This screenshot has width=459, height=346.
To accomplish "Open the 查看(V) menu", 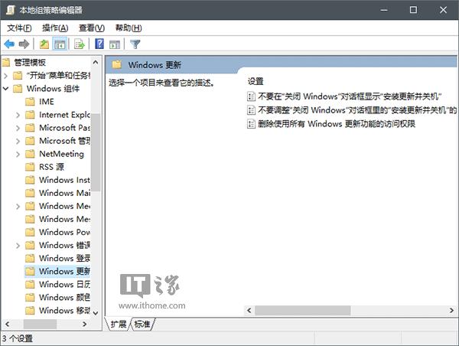I will (x=91, y=28).
